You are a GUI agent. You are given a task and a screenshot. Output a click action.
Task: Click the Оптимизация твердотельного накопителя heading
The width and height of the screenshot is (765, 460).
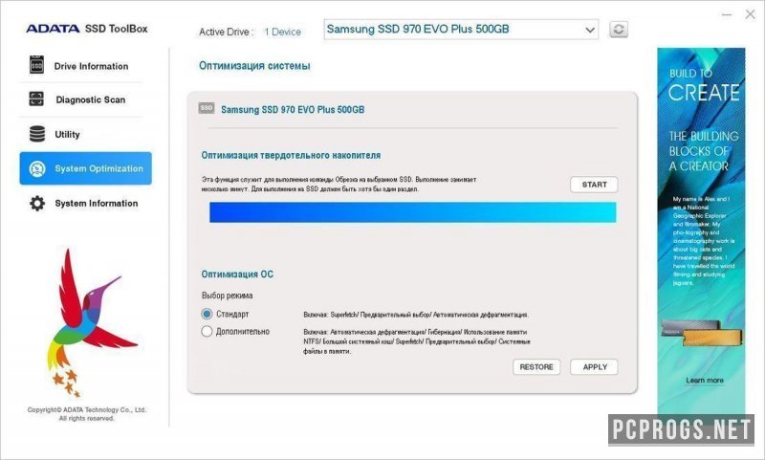coord(291,155)
